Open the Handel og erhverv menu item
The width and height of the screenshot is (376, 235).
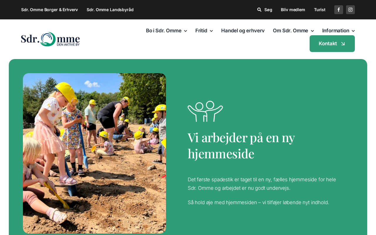click(243, 31)
